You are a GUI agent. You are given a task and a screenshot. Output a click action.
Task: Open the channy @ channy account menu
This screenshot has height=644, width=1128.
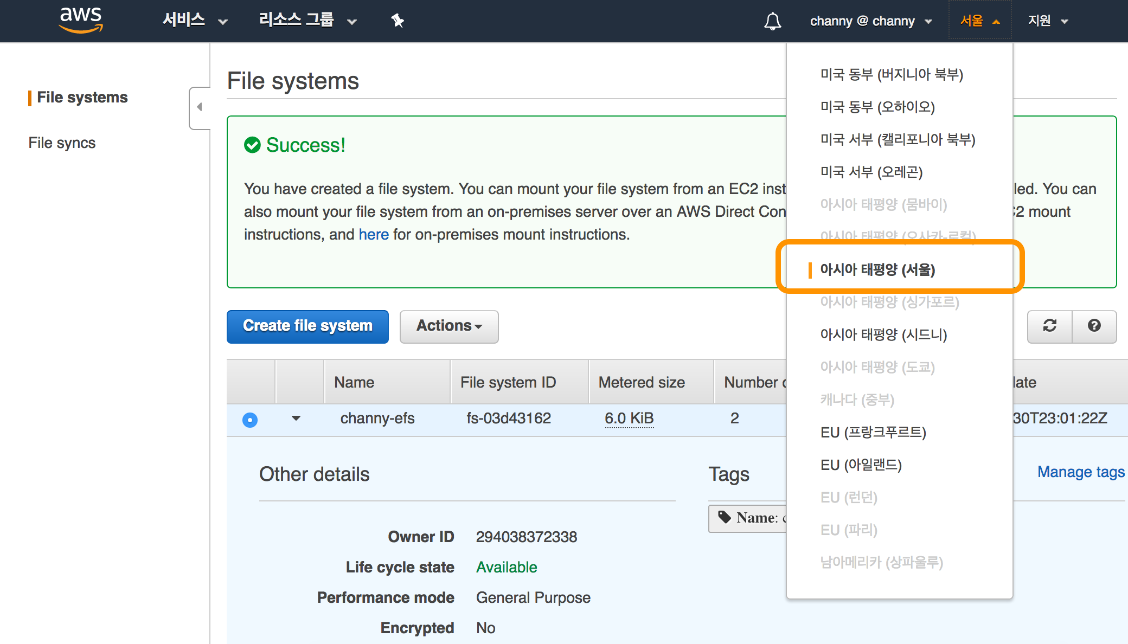point(870,21)
